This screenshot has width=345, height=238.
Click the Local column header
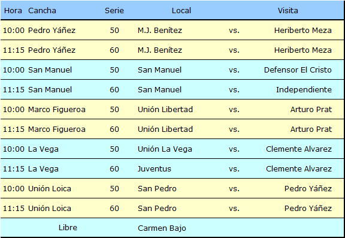[181, 11]
